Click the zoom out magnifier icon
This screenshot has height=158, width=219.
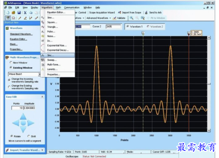pos(137,18)
